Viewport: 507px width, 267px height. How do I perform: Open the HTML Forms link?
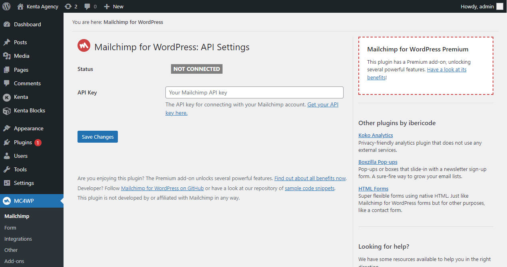pyautogui.click(x=373, y=189)
